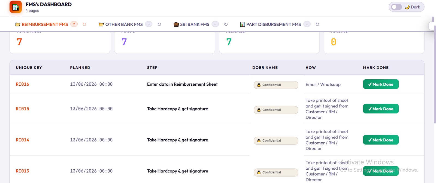Click the purple count 7 card value
436x183 pixels.
pos(124,42)
